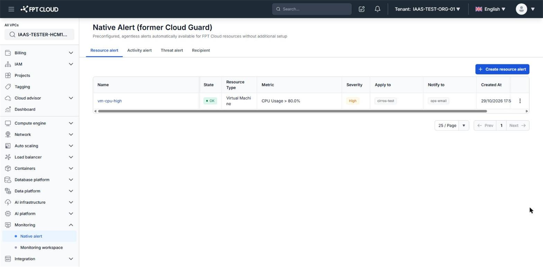This screenshot has height=267, width=543.
Task: Open Native alert in sidebar
Action: 39,236
